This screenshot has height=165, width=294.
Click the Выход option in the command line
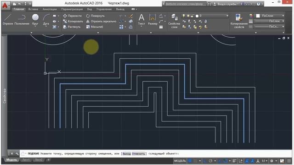coord(127,154)
